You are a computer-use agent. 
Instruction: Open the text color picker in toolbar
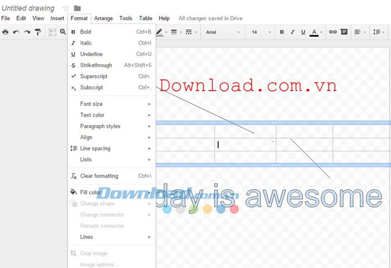(315, 32)
